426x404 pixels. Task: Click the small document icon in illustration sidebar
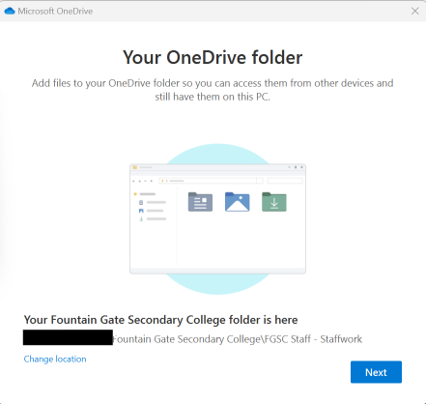141,202
